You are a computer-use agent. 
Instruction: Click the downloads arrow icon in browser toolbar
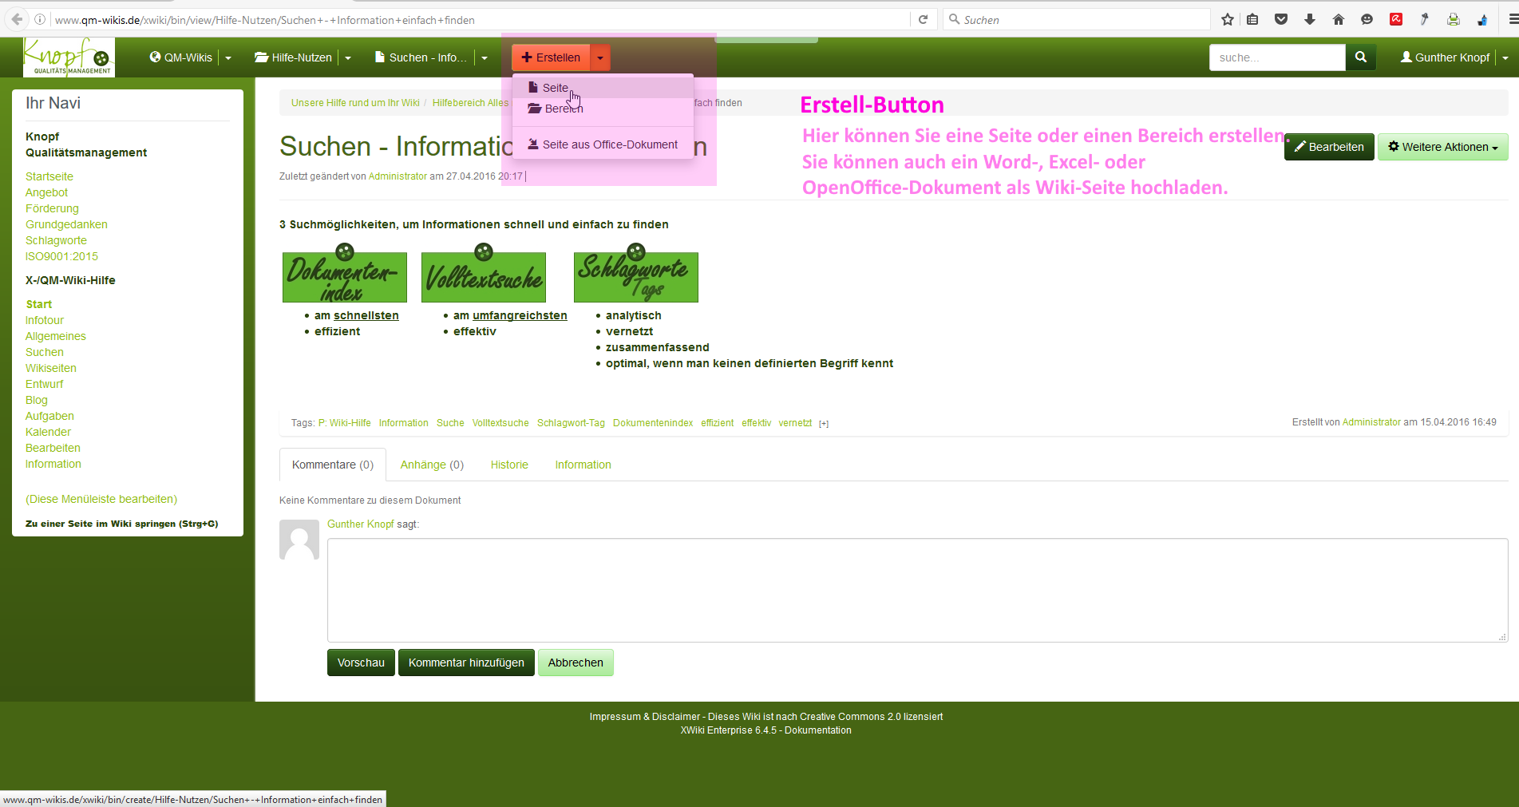coord(1310,20)
